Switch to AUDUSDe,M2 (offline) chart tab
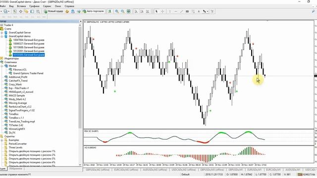This screenshot has height=178, width=317. [155, 170]
